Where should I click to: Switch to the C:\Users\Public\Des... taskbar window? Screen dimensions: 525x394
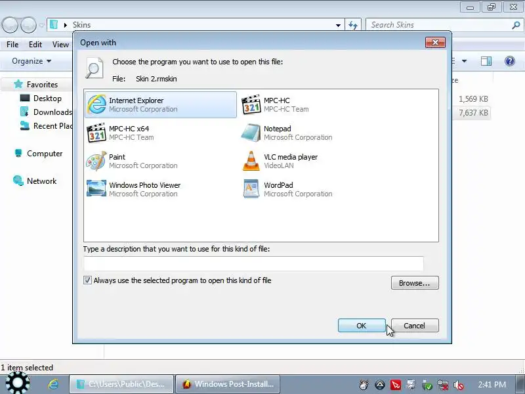pos(121,384)
